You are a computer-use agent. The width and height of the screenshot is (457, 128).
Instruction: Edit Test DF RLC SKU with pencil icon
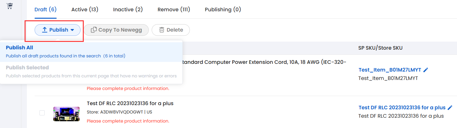450,107
